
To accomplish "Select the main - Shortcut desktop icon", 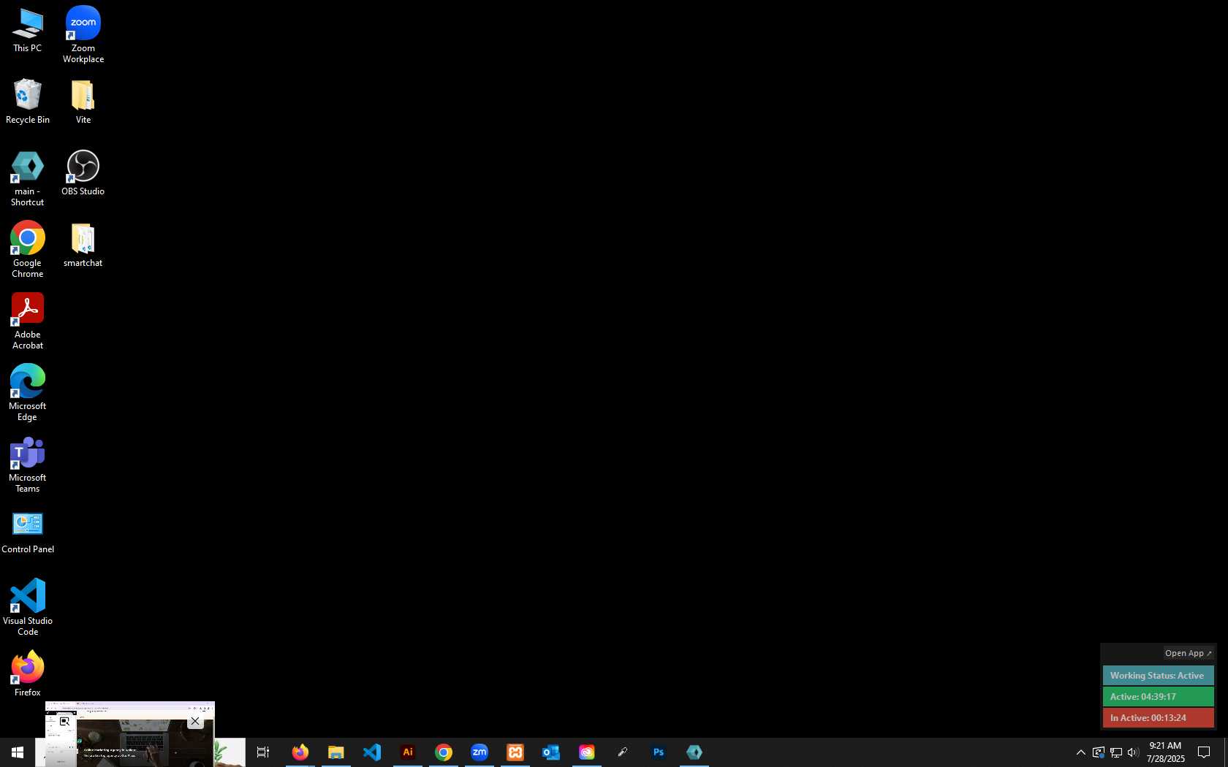I will [x=27, y=179].
